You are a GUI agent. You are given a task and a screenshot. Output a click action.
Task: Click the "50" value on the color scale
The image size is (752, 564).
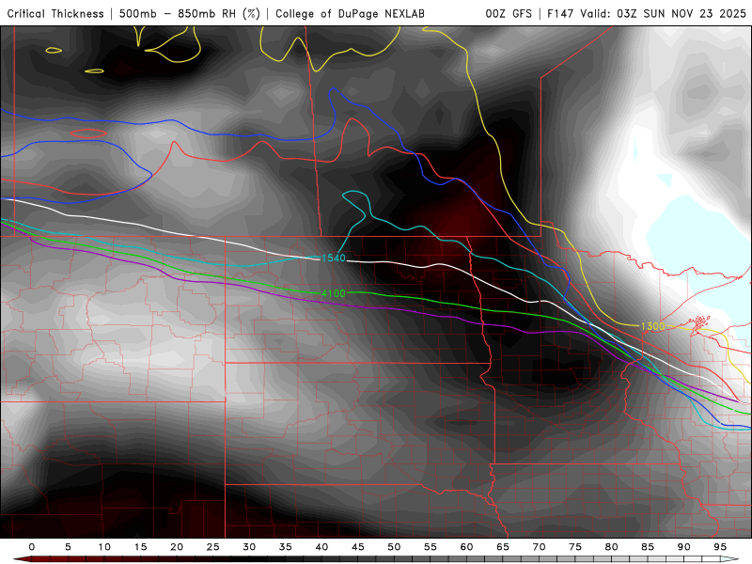point(394,547)
